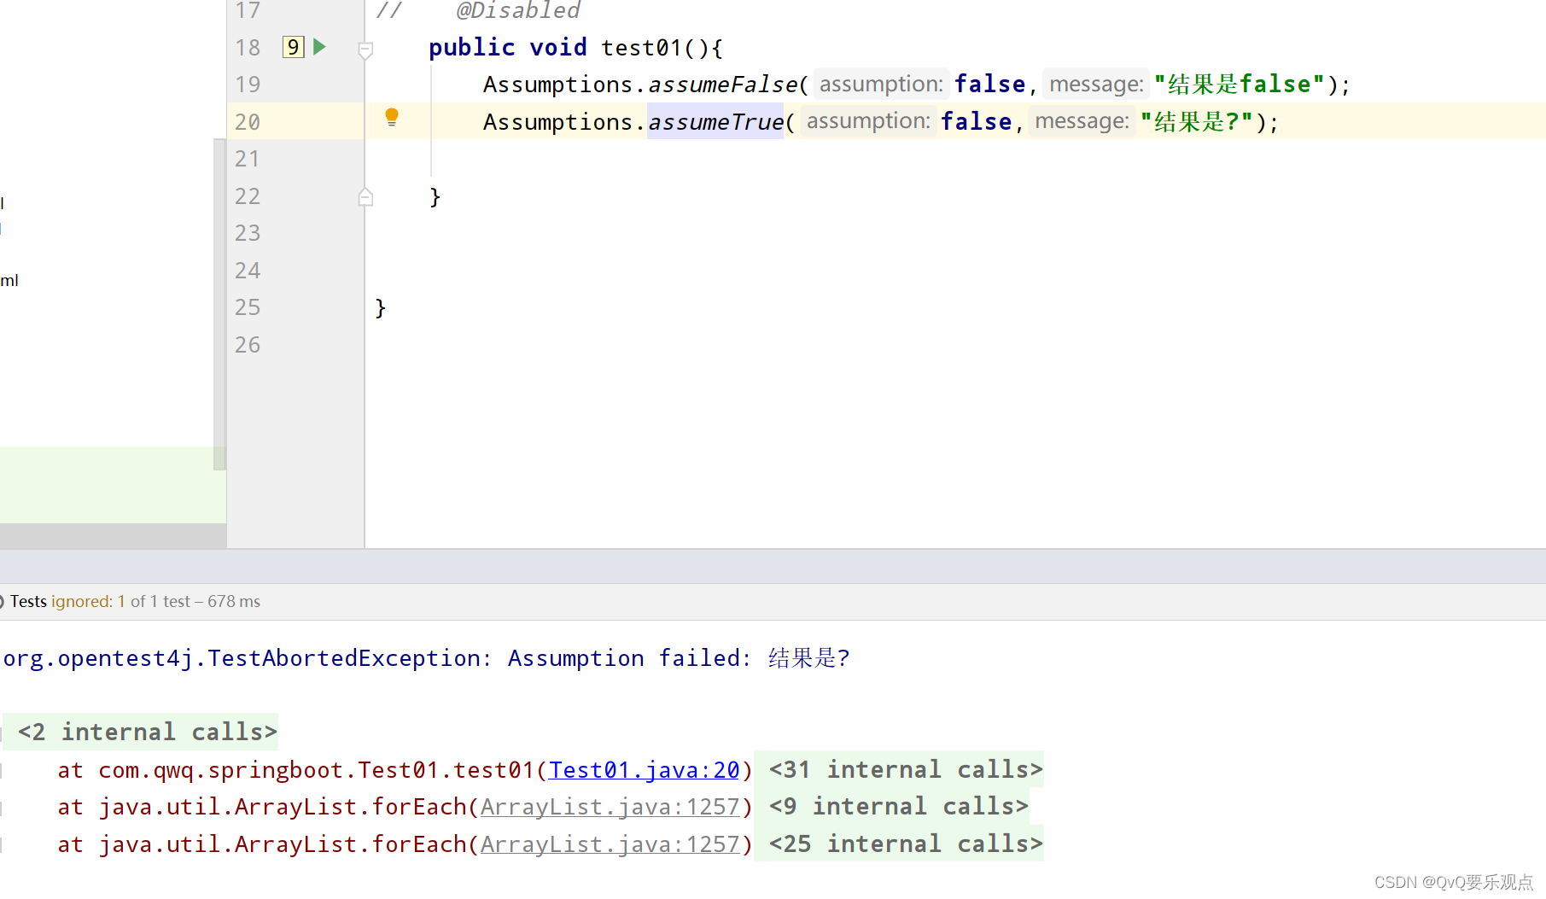Open the ArrayList.java:1257 link before 9 internal calls

pos(610,807)
